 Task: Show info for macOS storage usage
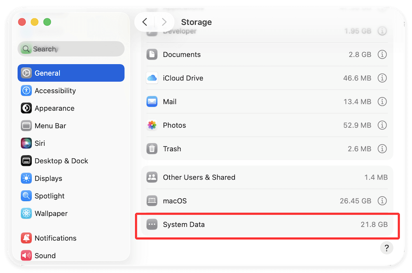click(382, 201)
